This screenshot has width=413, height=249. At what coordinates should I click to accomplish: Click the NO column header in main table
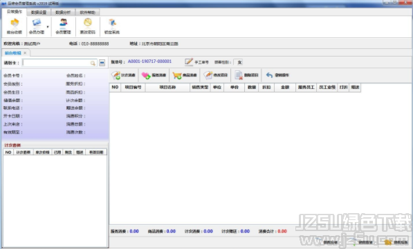[115, 87]
